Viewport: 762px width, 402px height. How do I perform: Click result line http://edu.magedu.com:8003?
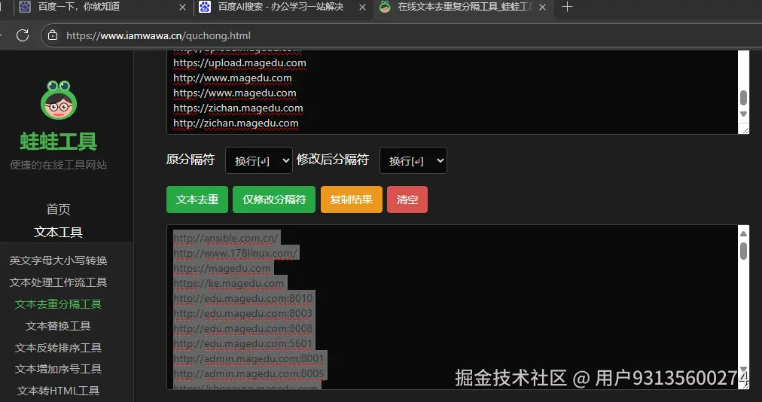click(x=243, y=313)
